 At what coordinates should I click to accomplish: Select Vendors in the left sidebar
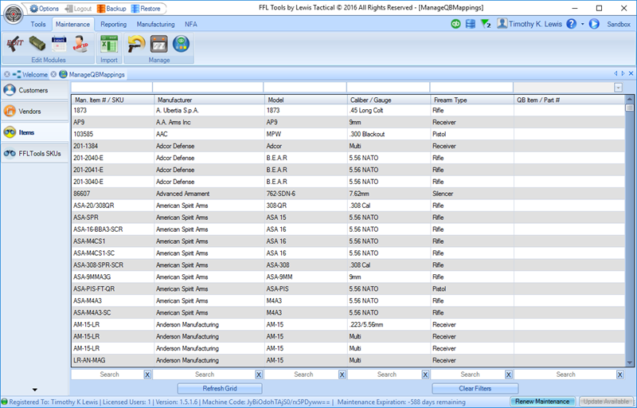29,111
